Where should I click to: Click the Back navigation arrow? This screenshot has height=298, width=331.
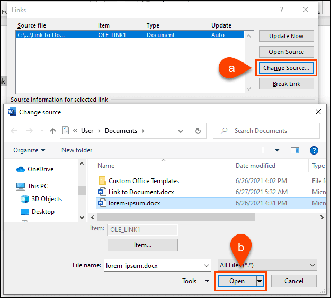pos(15,131)
